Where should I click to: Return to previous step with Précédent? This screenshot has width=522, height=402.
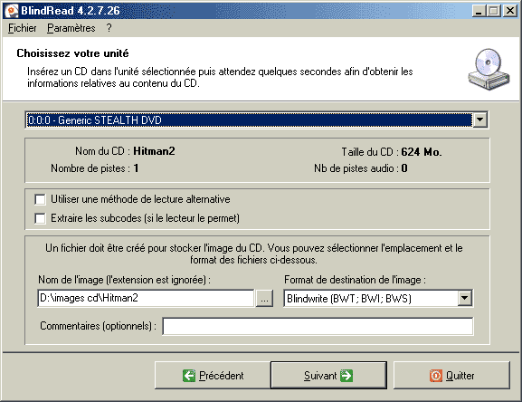[213, 376]
